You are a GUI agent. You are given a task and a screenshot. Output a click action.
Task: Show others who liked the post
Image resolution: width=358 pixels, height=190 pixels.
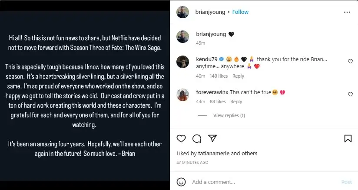pyautogui.click(x=250, y=154)
